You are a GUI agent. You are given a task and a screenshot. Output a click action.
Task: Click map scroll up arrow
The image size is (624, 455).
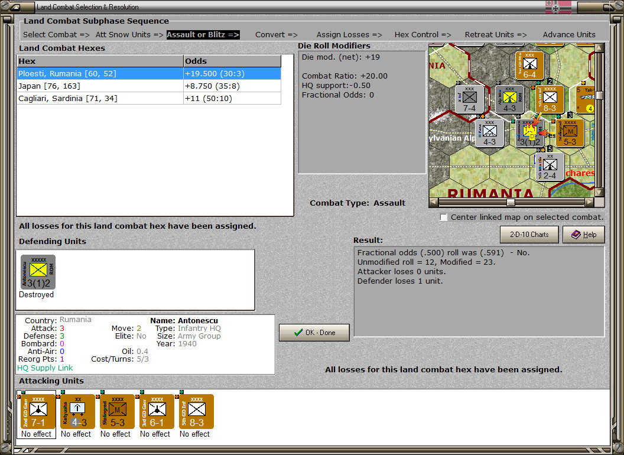[x=599, y=48]
